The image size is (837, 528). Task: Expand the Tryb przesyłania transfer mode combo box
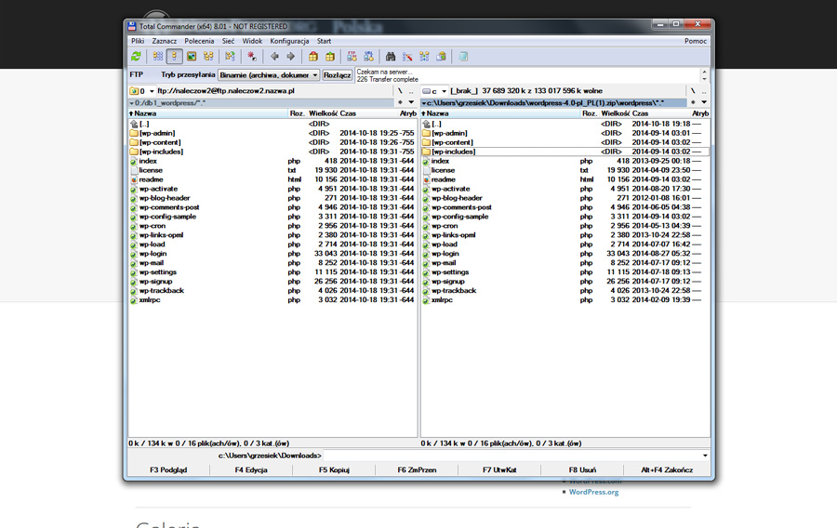[269, 75]
